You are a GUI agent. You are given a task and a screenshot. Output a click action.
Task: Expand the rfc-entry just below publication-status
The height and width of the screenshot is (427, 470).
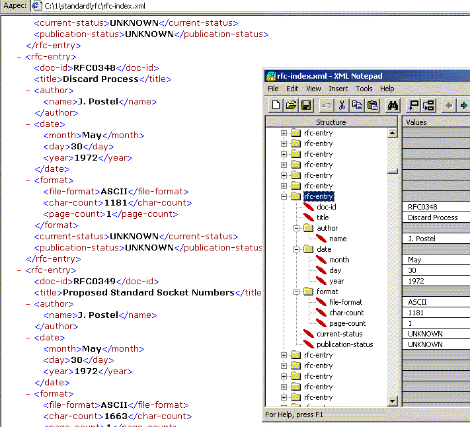[x=284, y=355]
